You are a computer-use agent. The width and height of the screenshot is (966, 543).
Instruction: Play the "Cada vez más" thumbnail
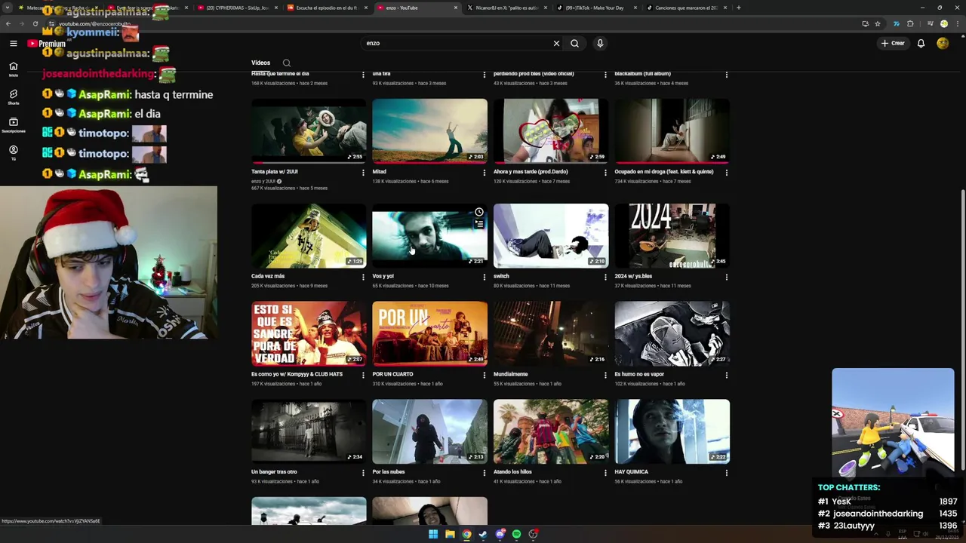309,235
